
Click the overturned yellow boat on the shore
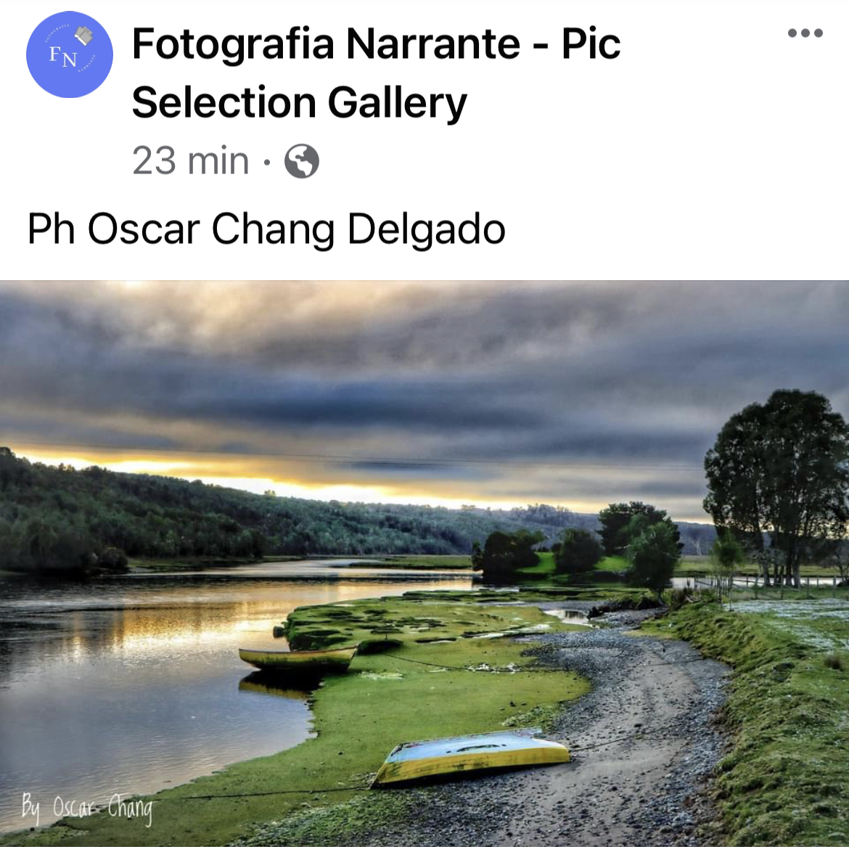coord(471,756)
